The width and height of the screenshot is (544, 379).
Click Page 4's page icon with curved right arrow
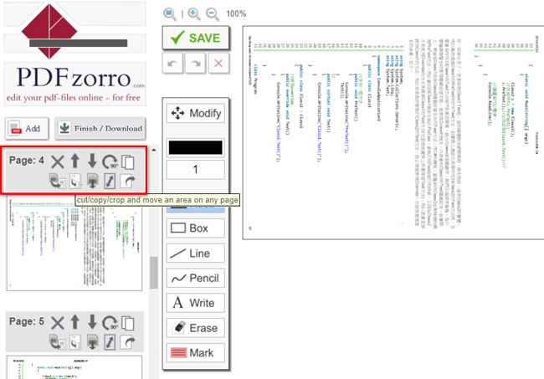pyautogui.click(x=127, y=181)
